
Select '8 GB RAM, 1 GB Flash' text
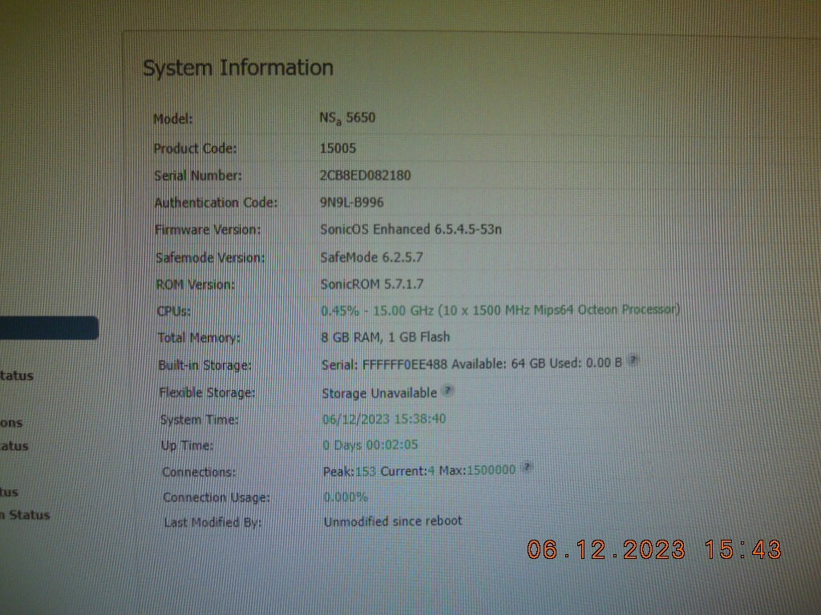pyautogui.click(x=386, y=337)
